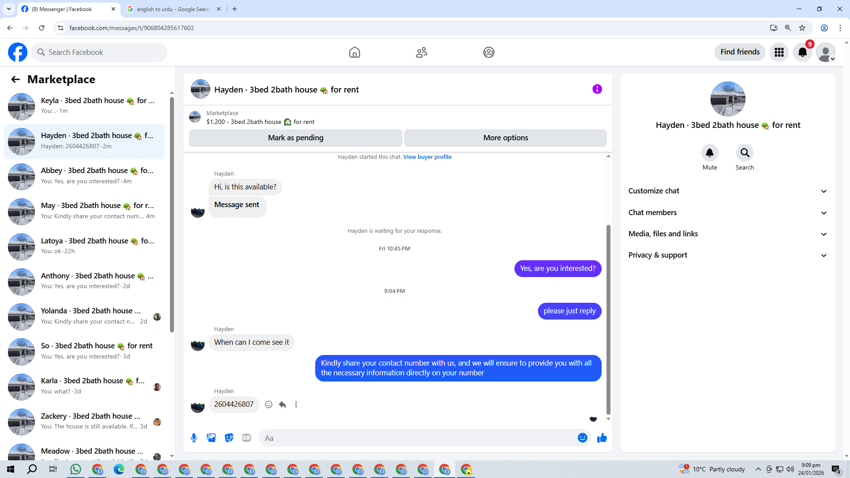
Task: Reply to Hayden's phone number message
Action: tap(282, 405)
